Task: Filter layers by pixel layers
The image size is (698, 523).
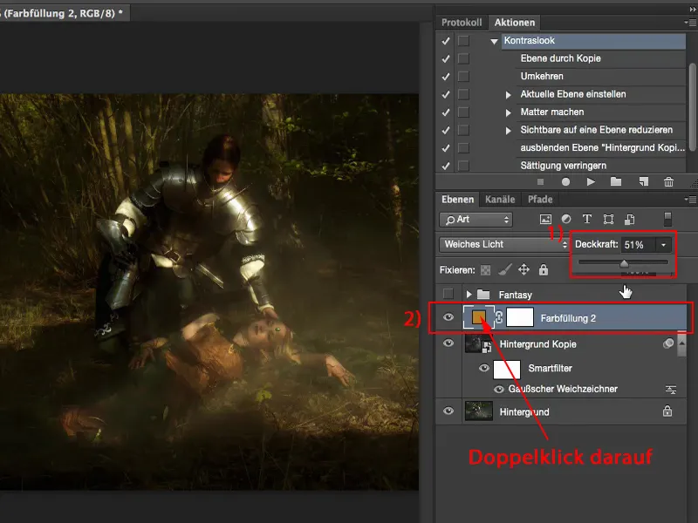Action: click(545, 219)
